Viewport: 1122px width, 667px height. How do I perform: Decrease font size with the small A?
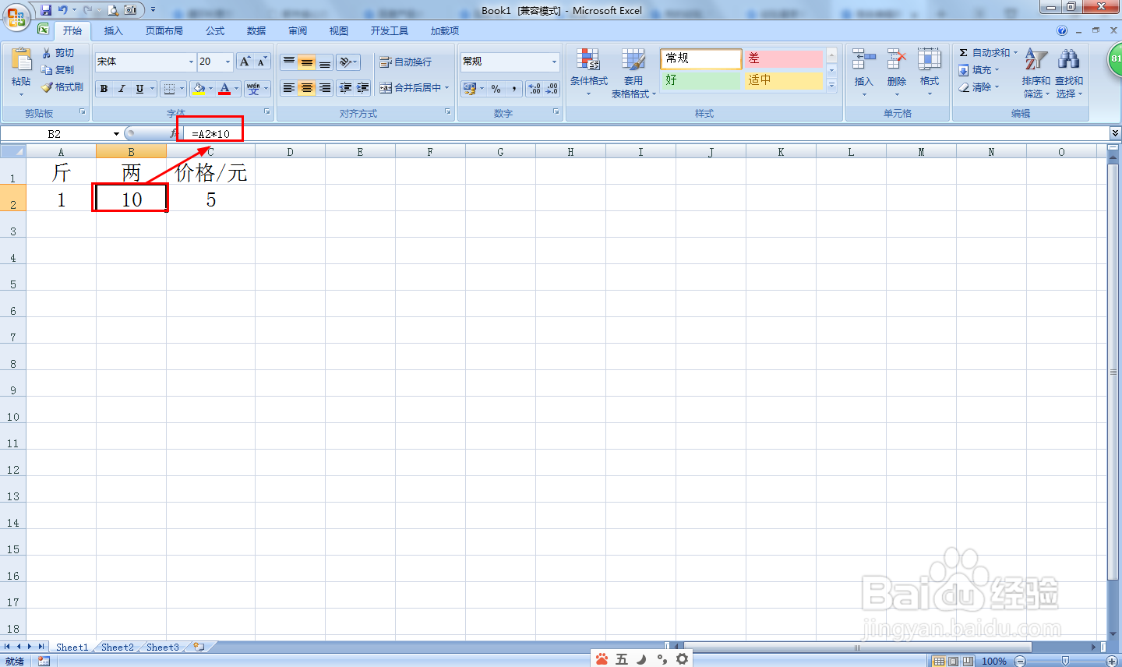tap(262, 62)
